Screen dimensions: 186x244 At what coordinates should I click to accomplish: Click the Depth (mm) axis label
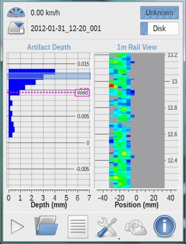click(x=49, y=205)
